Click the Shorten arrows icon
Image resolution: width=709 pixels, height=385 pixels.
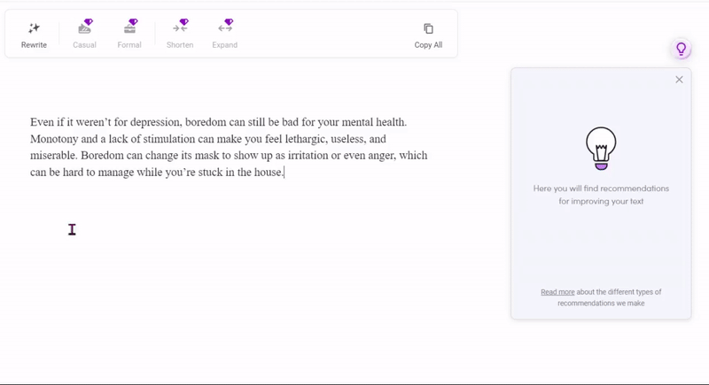180,27
